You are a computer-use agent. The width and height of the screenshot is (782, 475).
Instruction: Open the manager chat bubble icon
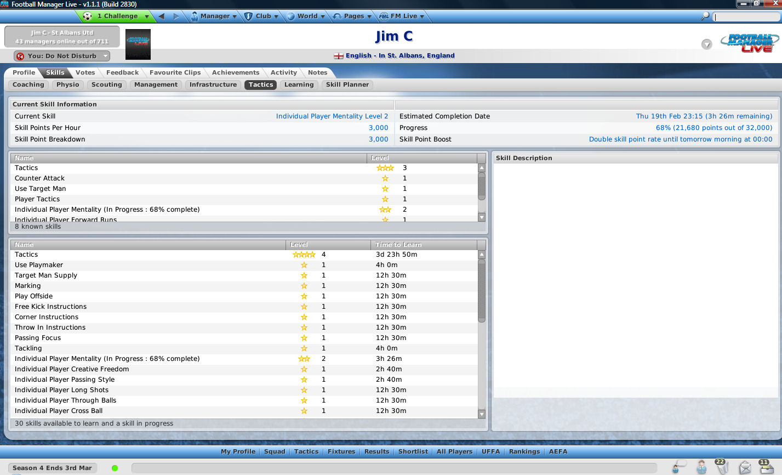point(679,467)
